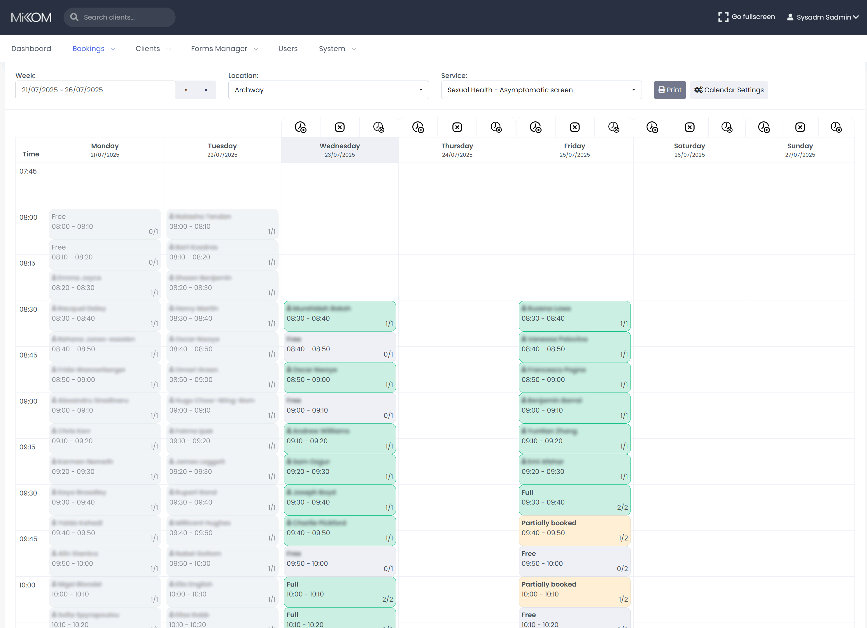Screen dimensions: 867x628
Task: Click the remove-time-slot clock icon above Wednesday
Action: (x=379, y=127)
